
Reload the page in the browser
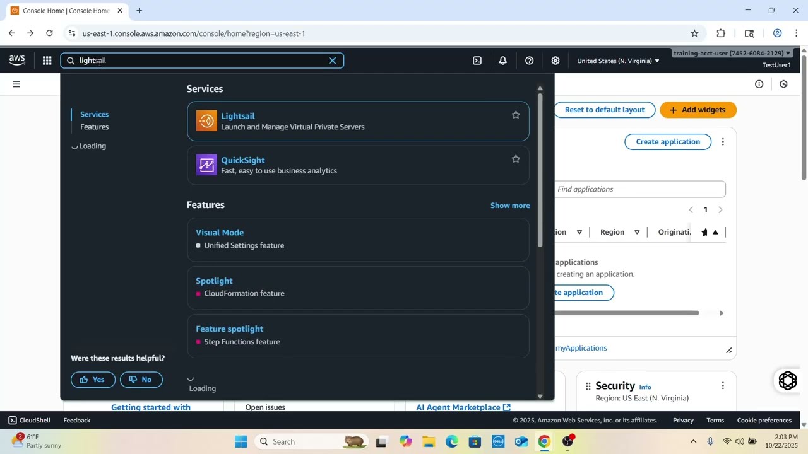49,33
